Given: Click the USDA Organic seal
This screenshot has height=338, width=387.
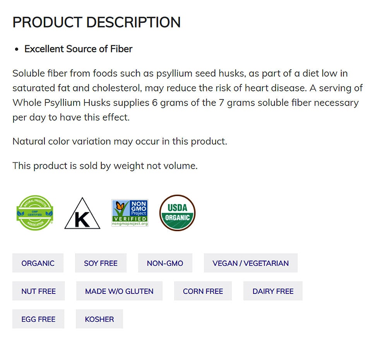Looking at the screenshot, I should pos(177,213).
